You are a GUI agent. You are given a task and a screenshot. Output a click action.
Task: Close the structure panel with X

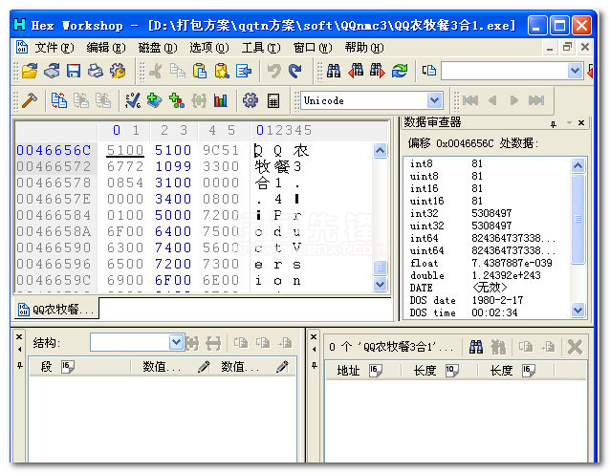point(19,336)
